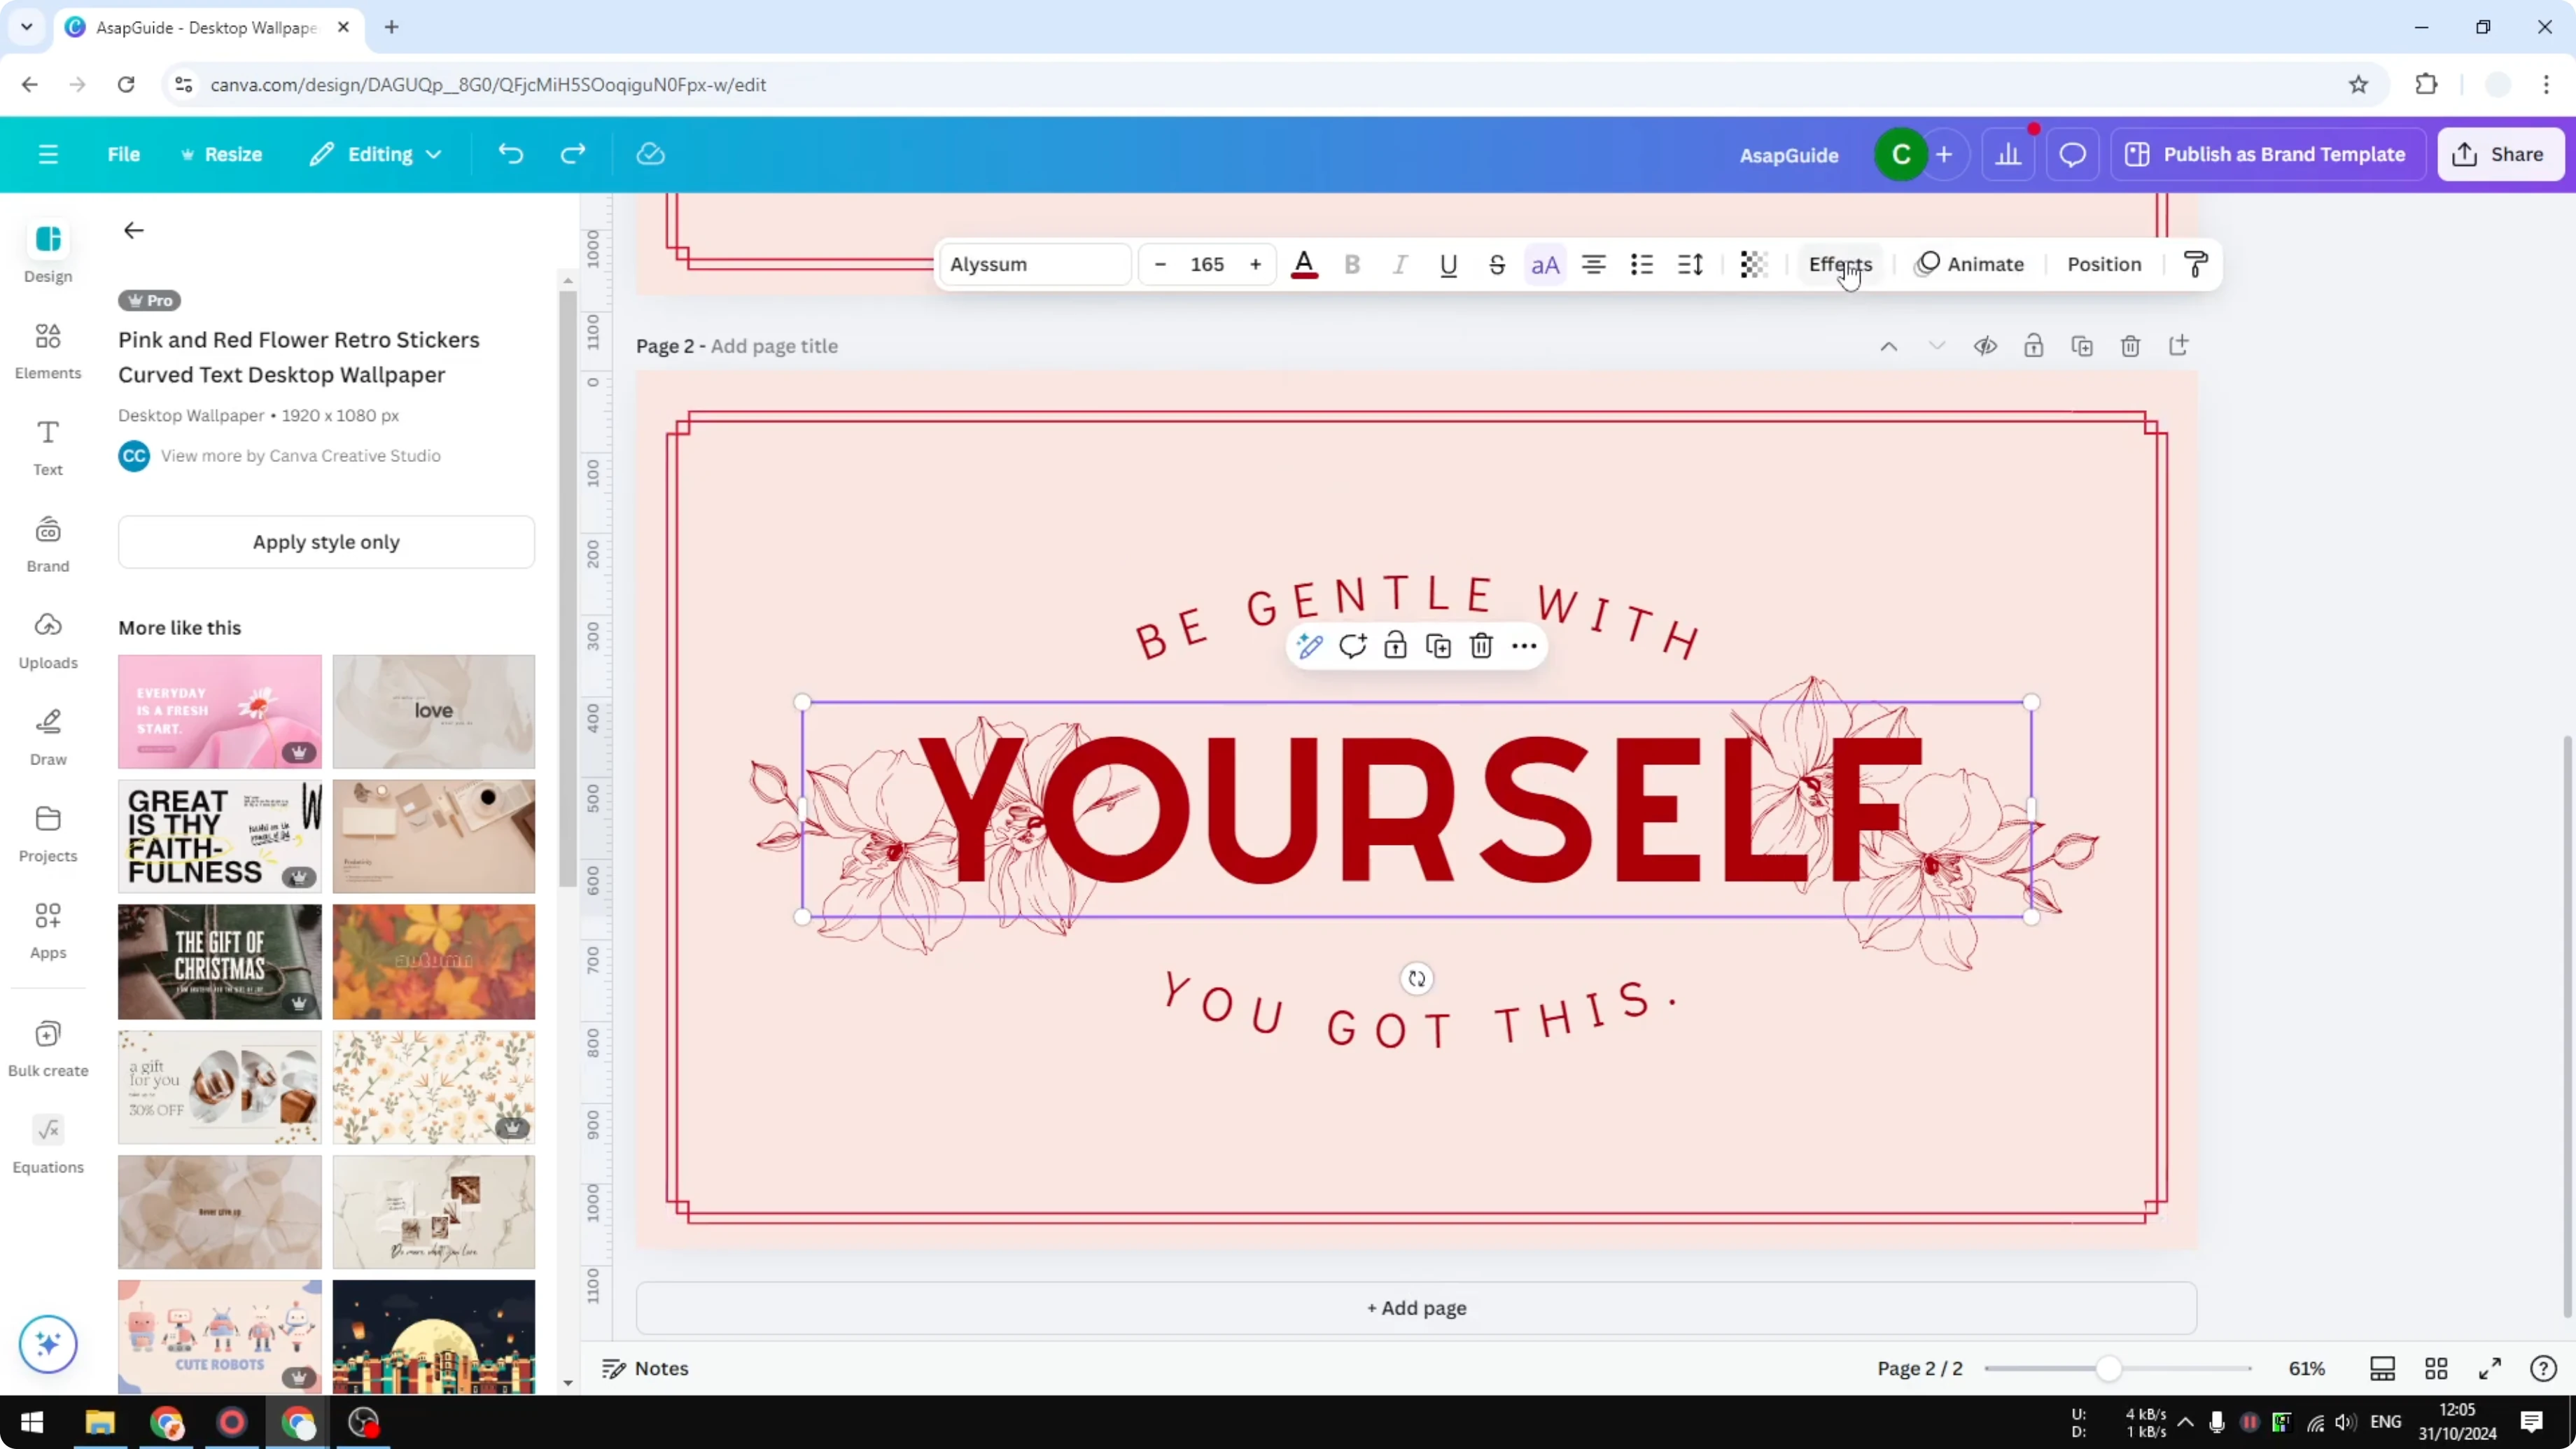Duplicate the selected text using the copy icon
Image resolution: width=2576 pixels, height=1449 pixels.
coord(1438,646)
